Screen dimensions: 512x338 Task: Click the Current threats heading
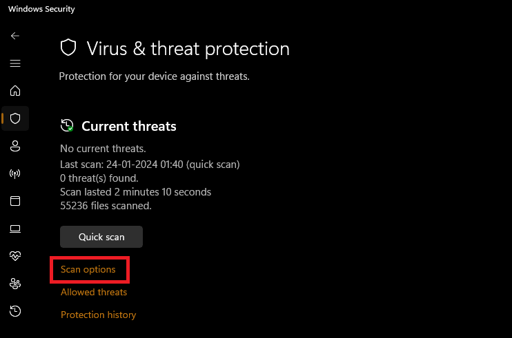129,126
